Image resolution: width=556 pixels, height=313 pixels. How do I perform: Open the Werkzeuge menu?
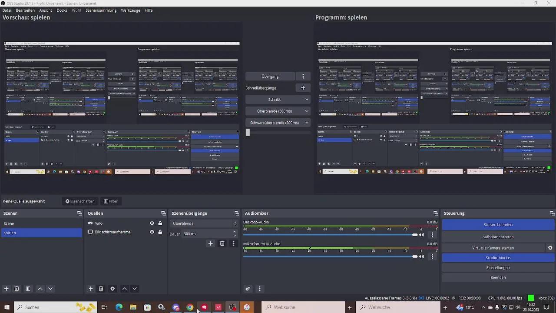(130, 10)
